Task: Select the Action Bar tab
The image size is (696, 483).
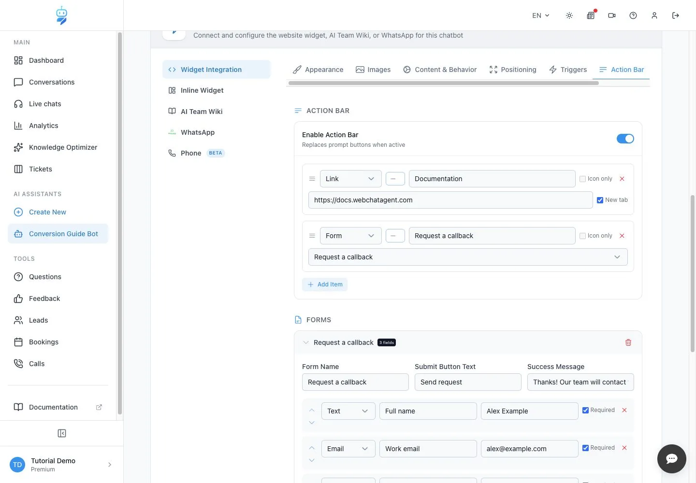Action: [622, 70]
